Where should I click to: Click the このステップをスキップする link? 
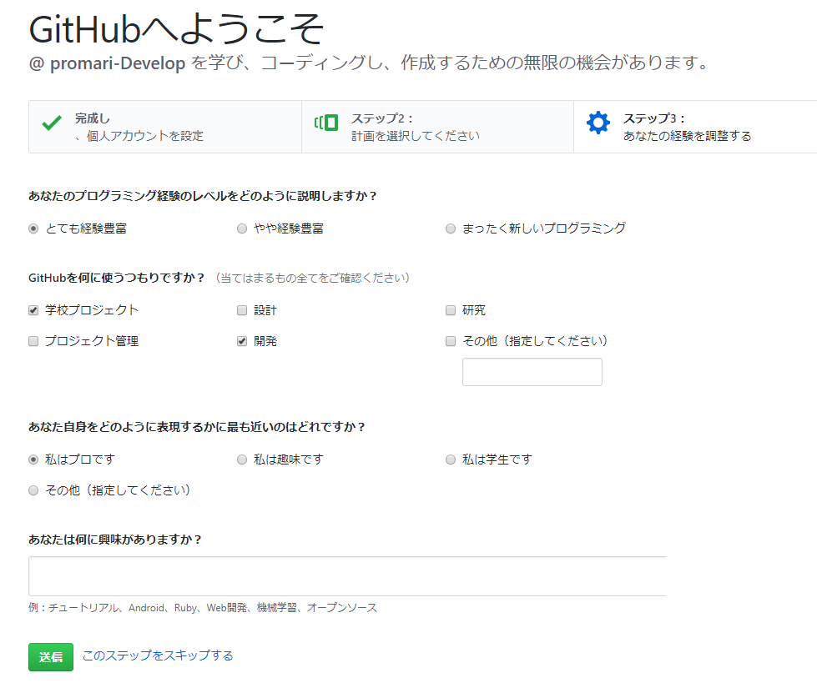coord(158,655)
